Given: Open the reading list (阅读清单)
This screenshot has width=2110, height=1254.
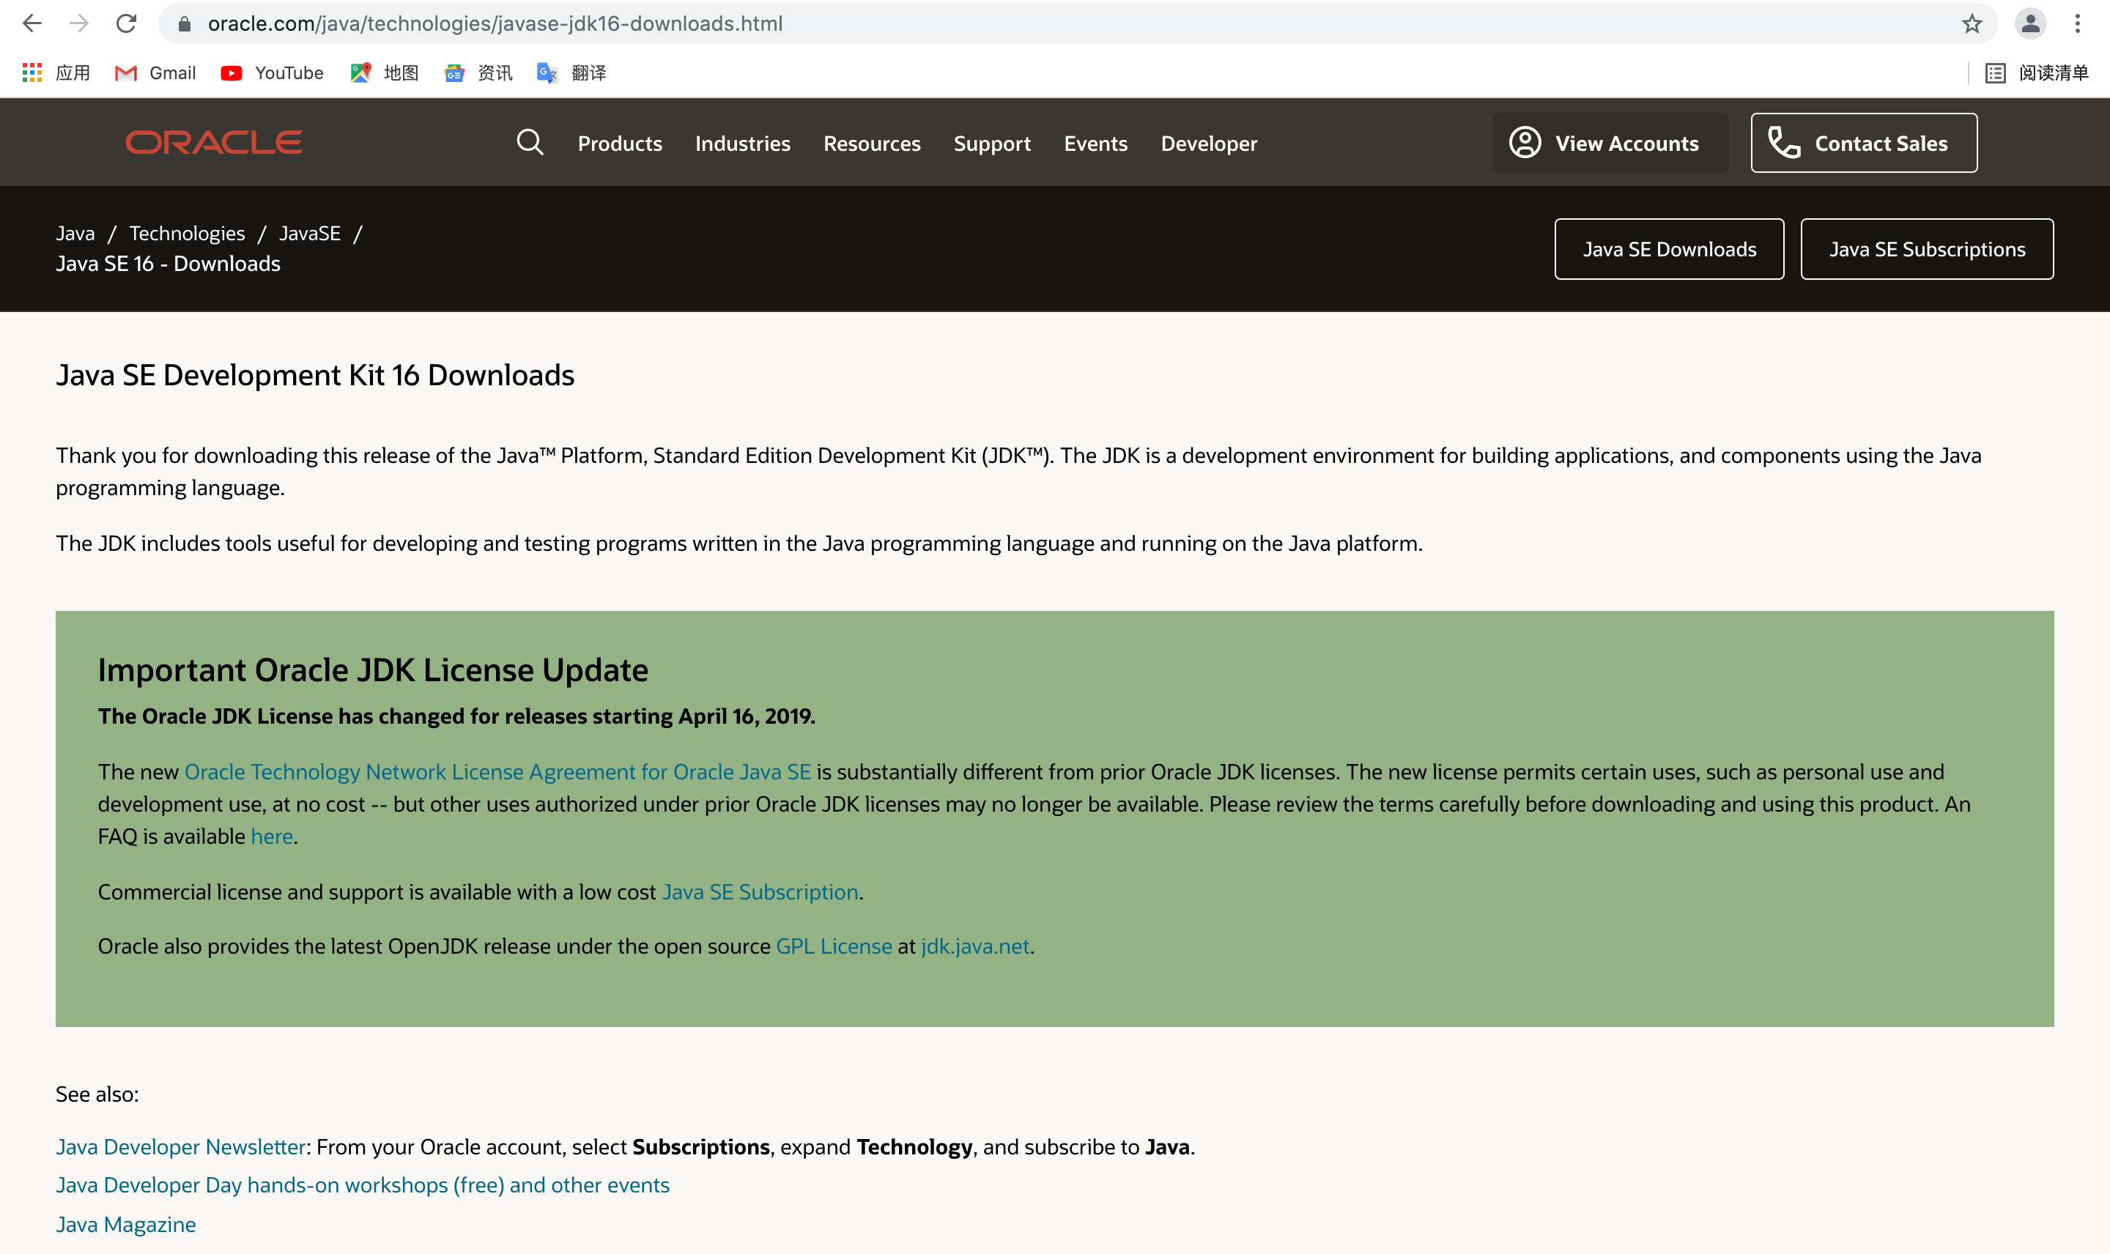Looking at the screenshot, I should pyautogui.click(x=2037, y=73).
